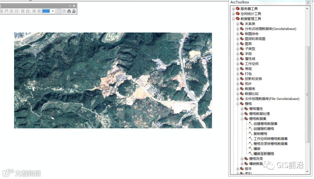Toggle Draft Mode in Layout toolbar
314x179 pixels.
[59, 11]
